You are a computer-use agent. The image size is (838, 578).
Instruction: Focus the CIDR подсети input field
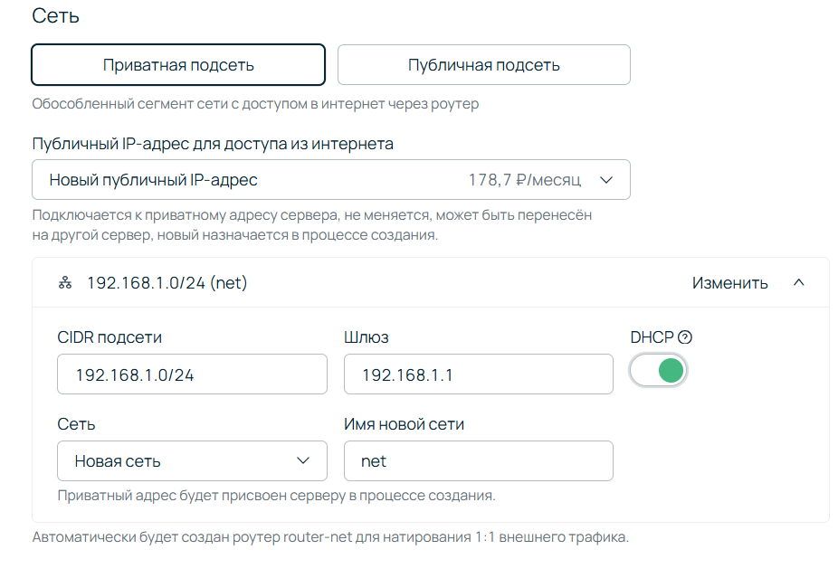pyautogui.click(x=192, y=374)
